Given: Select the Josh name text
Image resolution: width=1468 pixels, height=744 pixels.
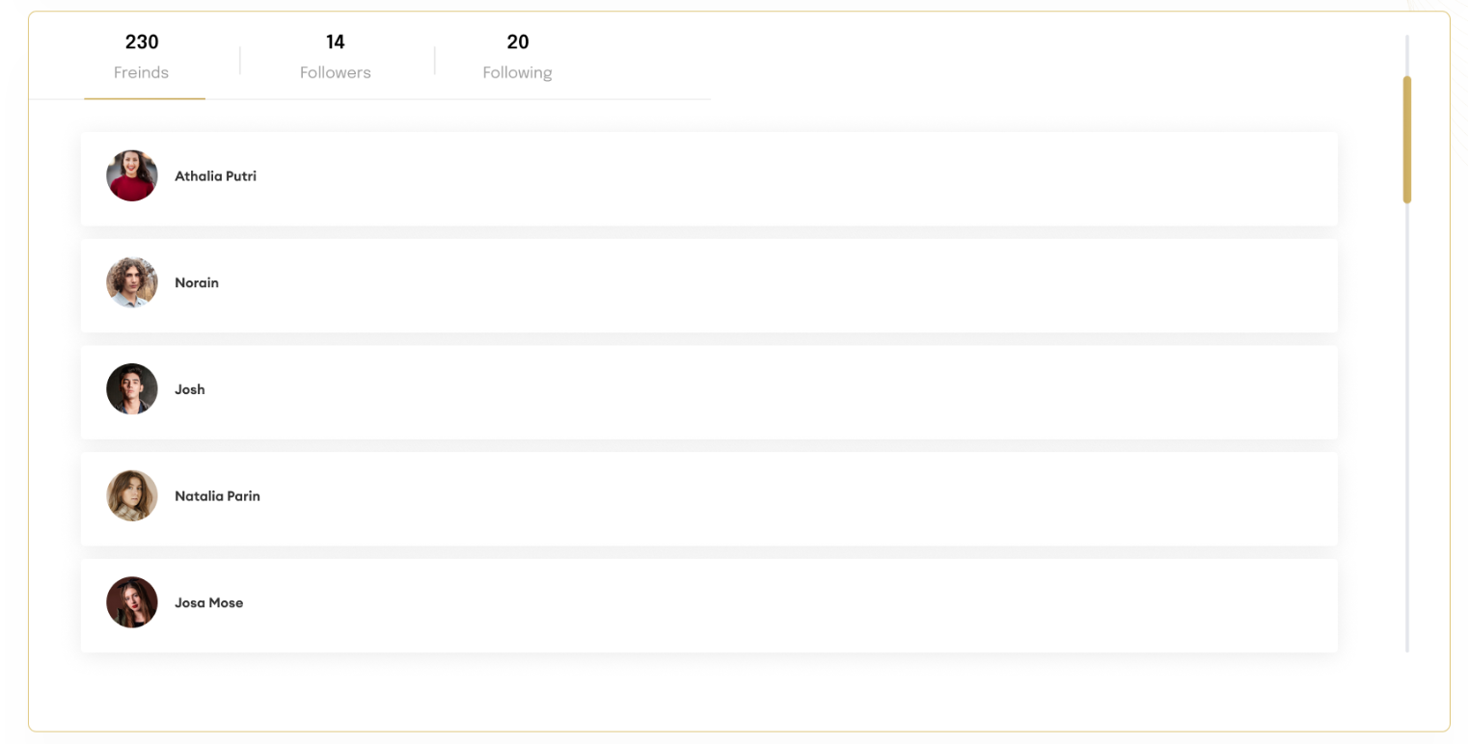Looking at the screenshot, I should coord(190,390).
